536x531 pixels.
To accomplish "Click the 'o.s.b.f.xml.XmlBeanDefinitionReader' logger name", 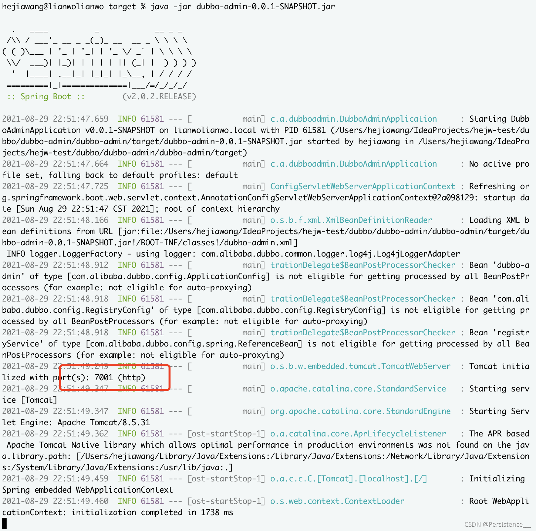I will (x=351, y=220).
